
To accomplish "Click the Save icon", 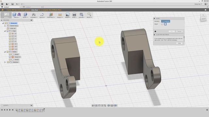I will (x=12, y=4).
